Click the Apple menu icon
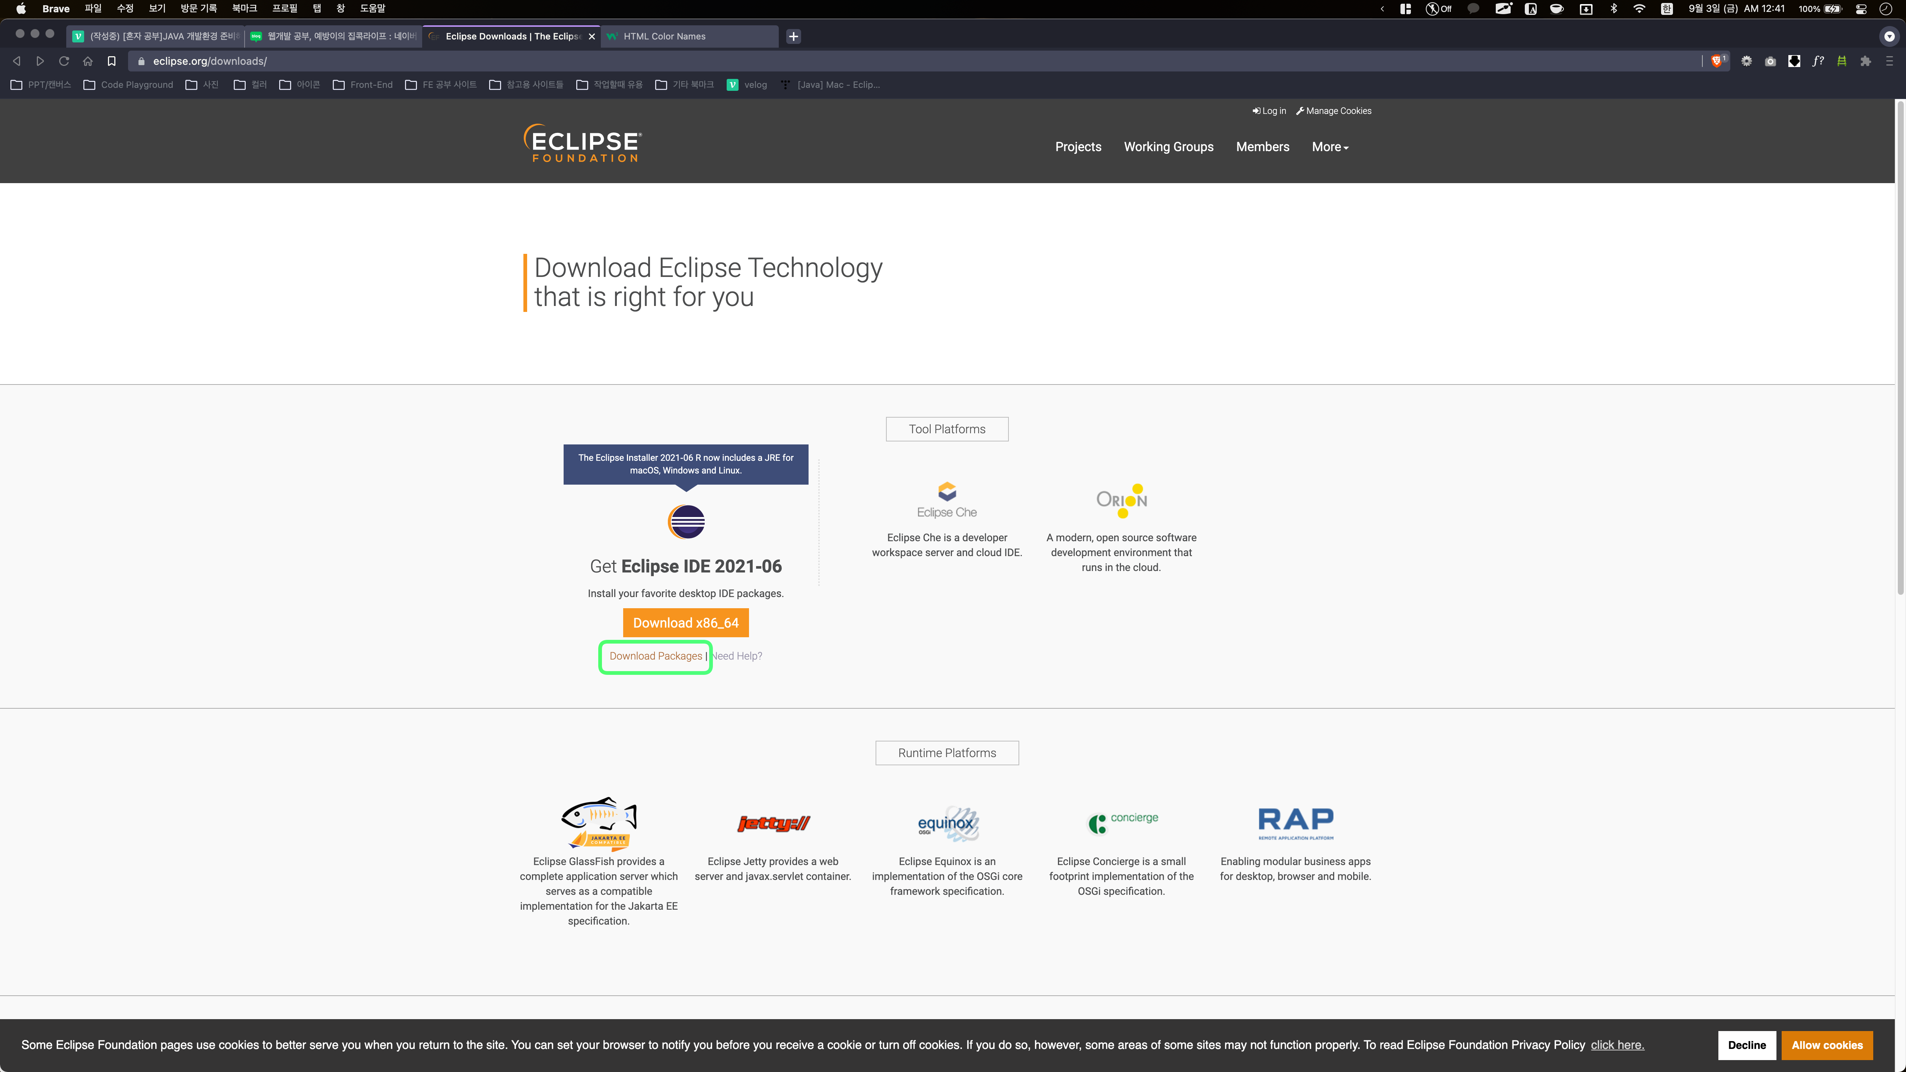Viewport: 1906px width, 1072px height. pos(21,9)
